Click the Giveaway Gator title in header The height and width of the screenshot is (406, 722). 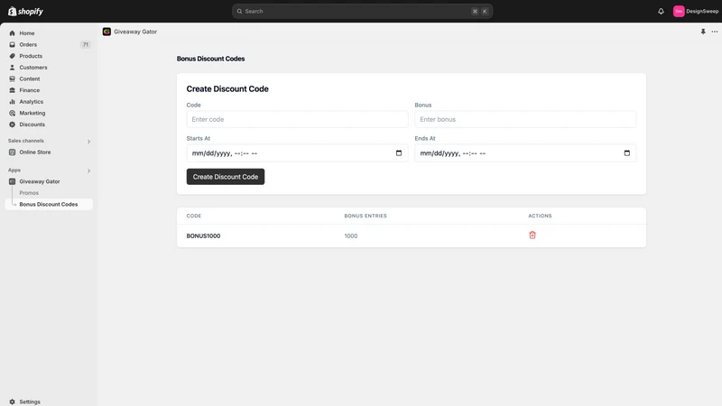(135, 32)
